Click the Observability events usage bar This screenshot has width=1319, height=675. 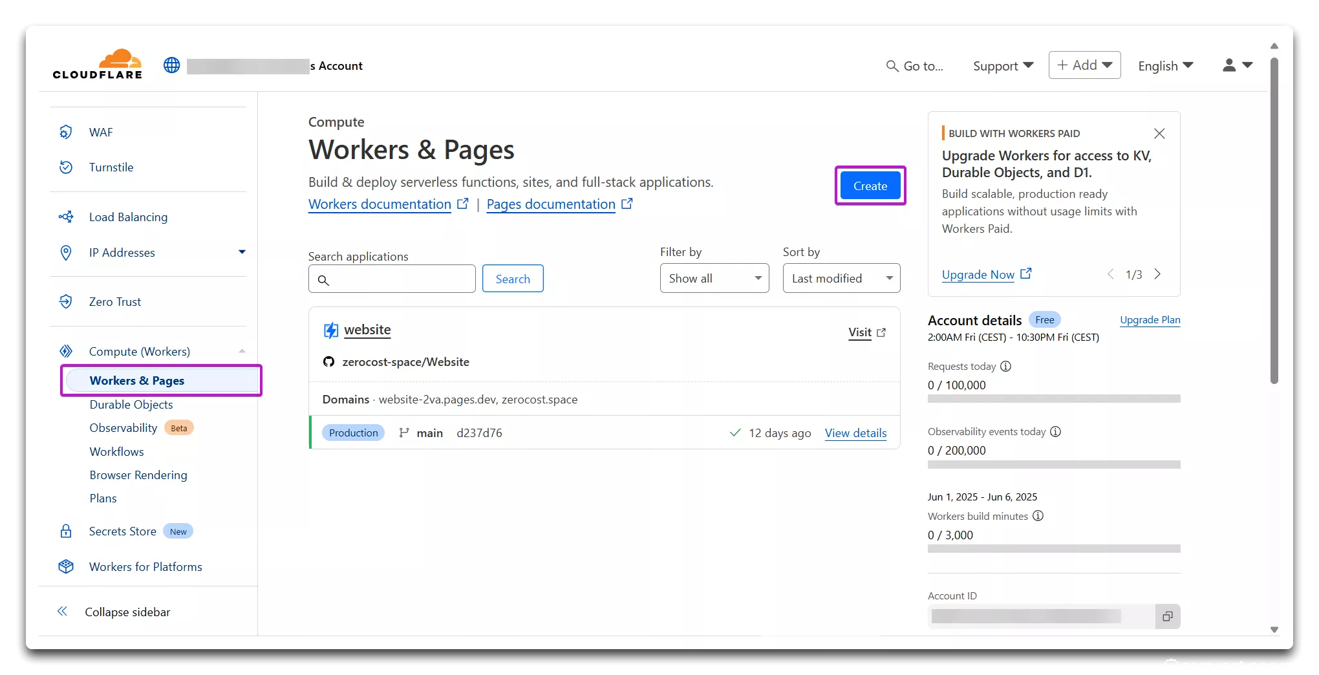(1054, 464)
